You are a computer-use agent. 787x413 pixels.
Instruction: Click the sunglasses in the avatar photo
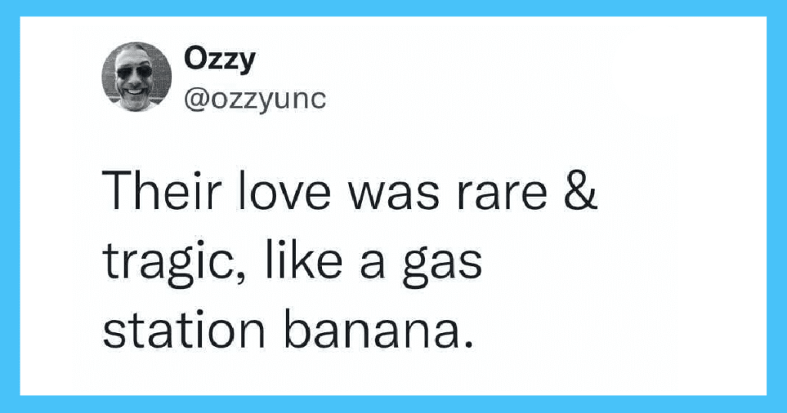pyautogui.click(x=134, y=72)
